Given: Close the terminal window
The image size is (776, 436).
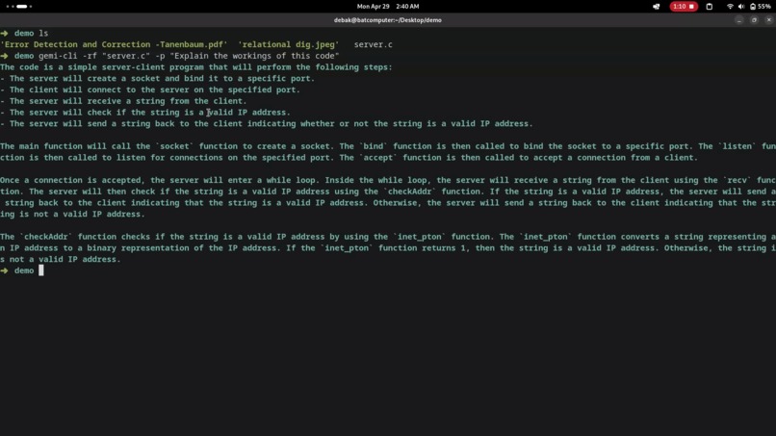Looking at the screenshot, I should 768,20.
